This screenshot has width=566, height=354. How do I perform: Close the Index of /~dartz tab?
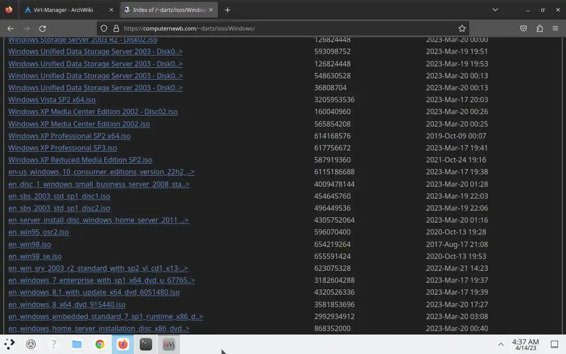coord(211,10)
